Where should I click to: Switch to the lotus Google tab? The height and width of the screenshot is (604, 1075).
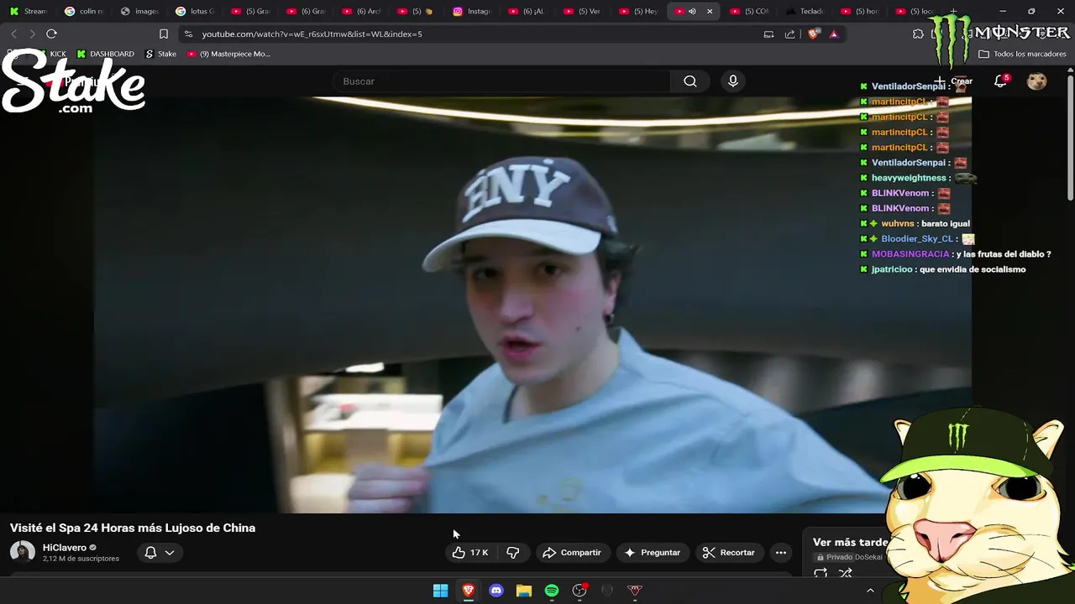coord(196,11)
